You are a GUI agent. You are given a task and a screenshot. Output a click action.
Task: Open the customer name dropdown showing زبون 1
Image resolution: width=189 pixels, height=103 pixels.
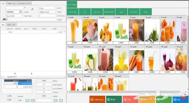[47, 8]
